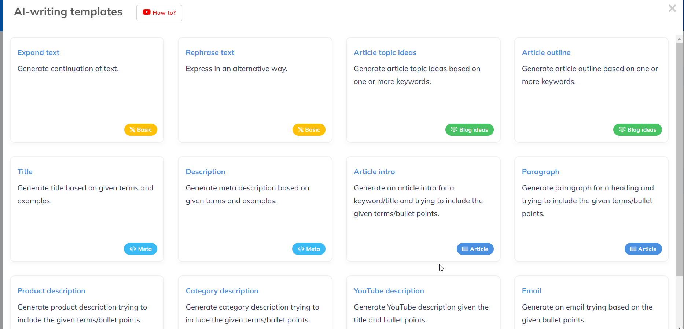Click Blog ideas badge on Article topic ideas

[x=470, y=129]
